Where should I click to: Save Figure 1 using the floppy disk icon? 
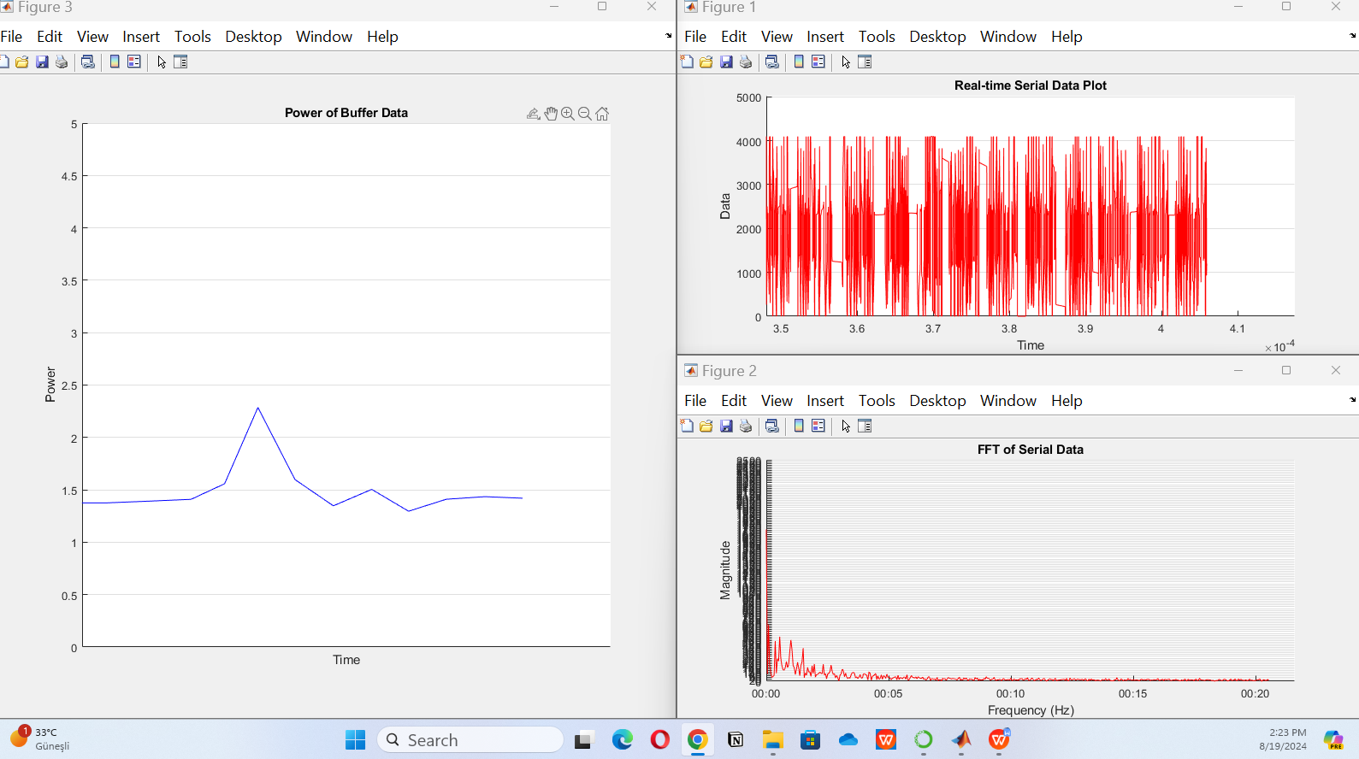click(x=726, y=62)
